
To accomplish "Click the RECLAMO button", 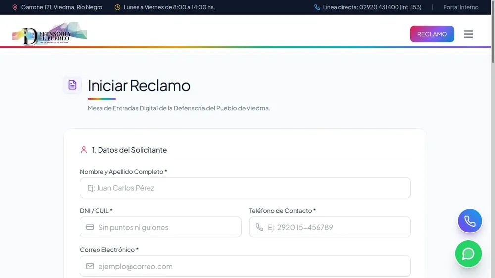I will 432,34.
